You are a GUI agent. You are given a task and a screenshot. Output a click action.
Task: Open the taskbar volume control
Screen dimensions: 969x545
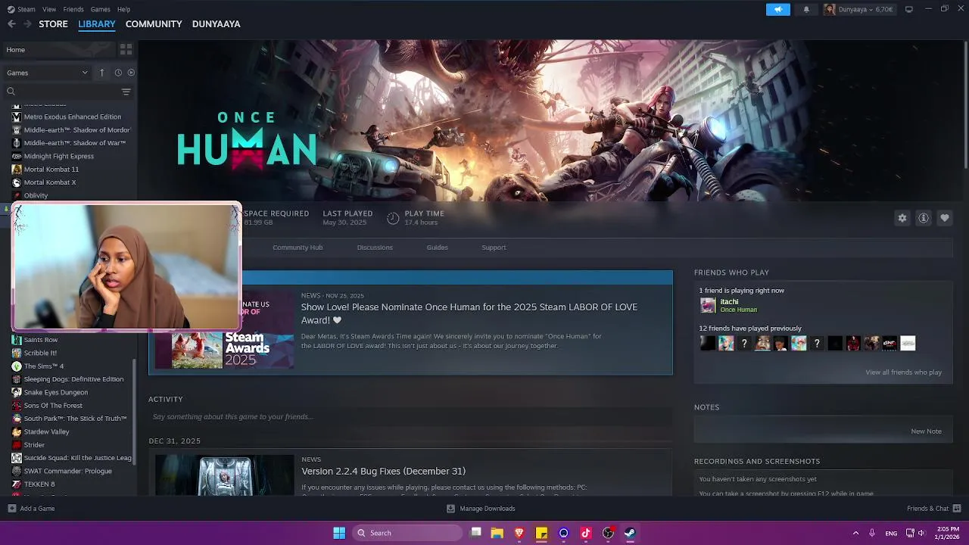(921, 533)
